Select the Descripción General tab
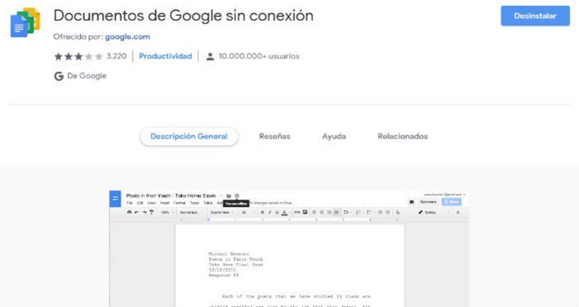Viewport: 579px width, 307px height. (x=189, y=136)
